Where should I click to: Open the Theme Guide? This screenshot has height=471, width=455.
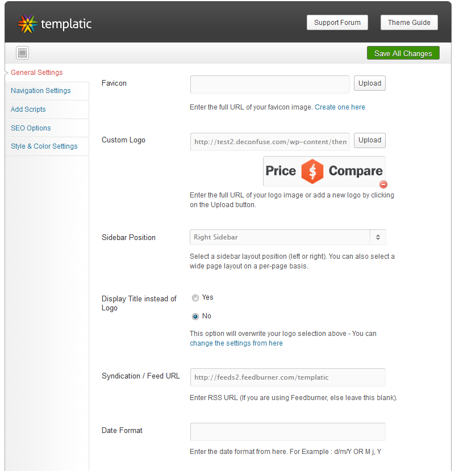coord(409,23)
